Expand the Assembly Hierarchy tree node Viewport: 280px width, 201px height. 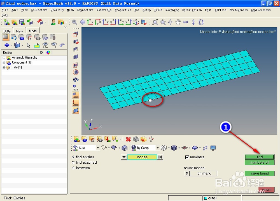point(4,58)
